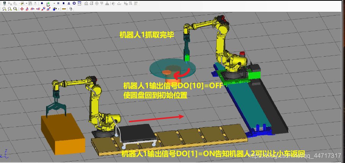Screen dimensions: 345x163
Task: Select the top view cube icon
Action: click(x=27, y=9)
